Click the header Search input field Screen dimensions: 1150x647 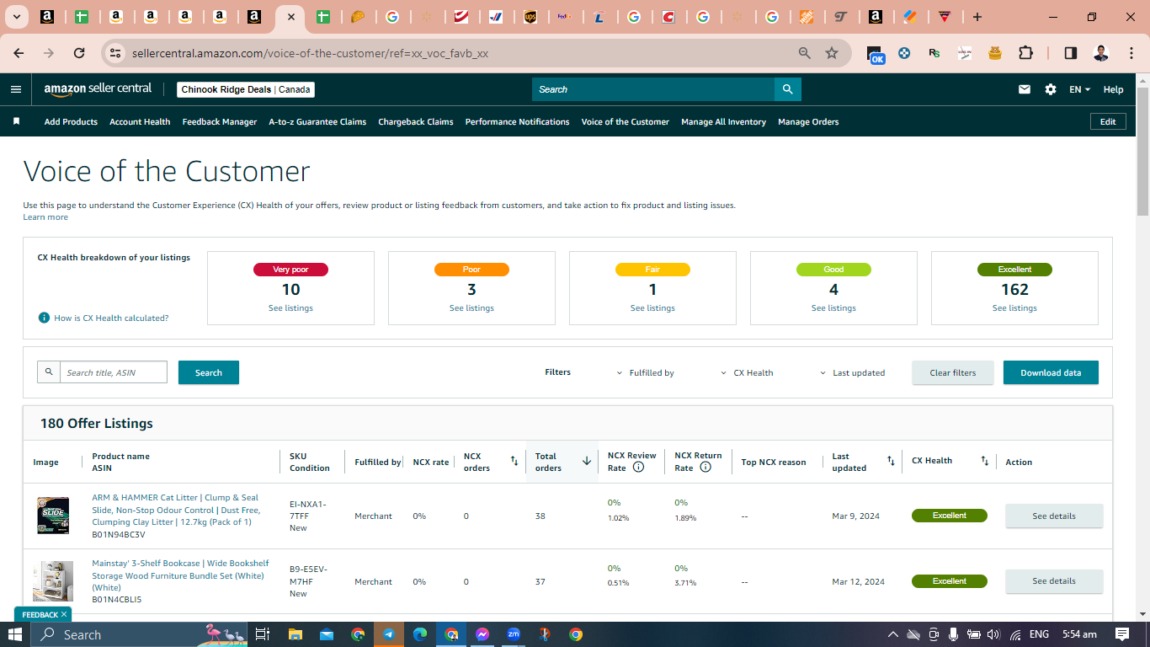pos(653,89)
